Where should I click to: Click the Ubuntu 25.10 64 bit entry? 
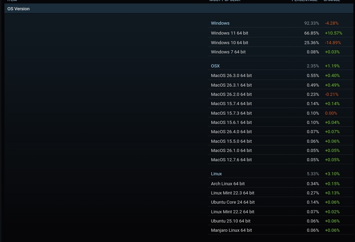231,221
